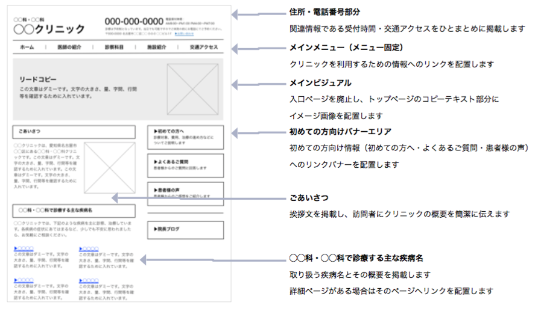Screen dimensions: 535x311
Task: Click the annotation text 取り扱う疾病名とその概要を掲載します
Action: [360, 274]
